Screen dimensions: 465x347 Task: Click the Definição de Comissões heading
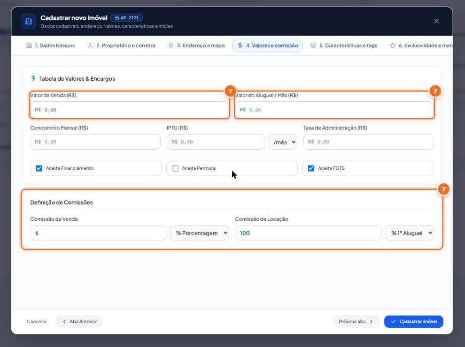point(62,203)
